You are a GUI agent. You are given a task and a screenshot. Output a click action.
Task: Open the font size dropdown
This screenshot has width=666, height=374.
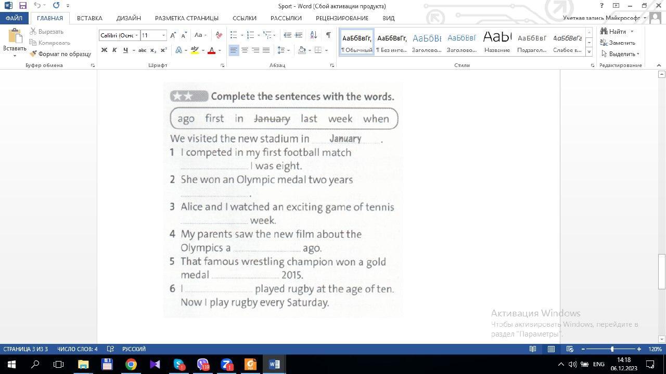(x=164, y=35)
